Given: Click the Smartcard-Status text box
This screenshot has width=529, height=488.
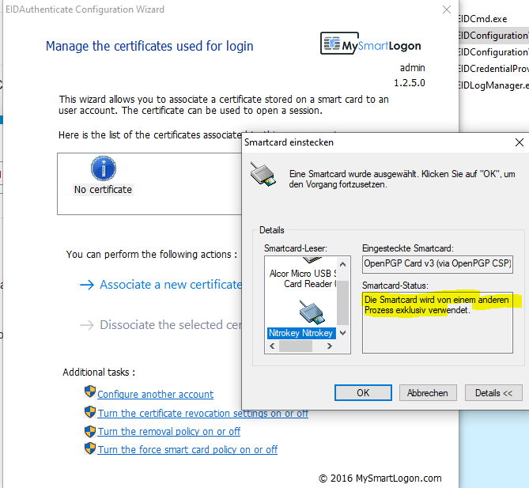Looking at the screenshot, I should click(x=437, y=323).
